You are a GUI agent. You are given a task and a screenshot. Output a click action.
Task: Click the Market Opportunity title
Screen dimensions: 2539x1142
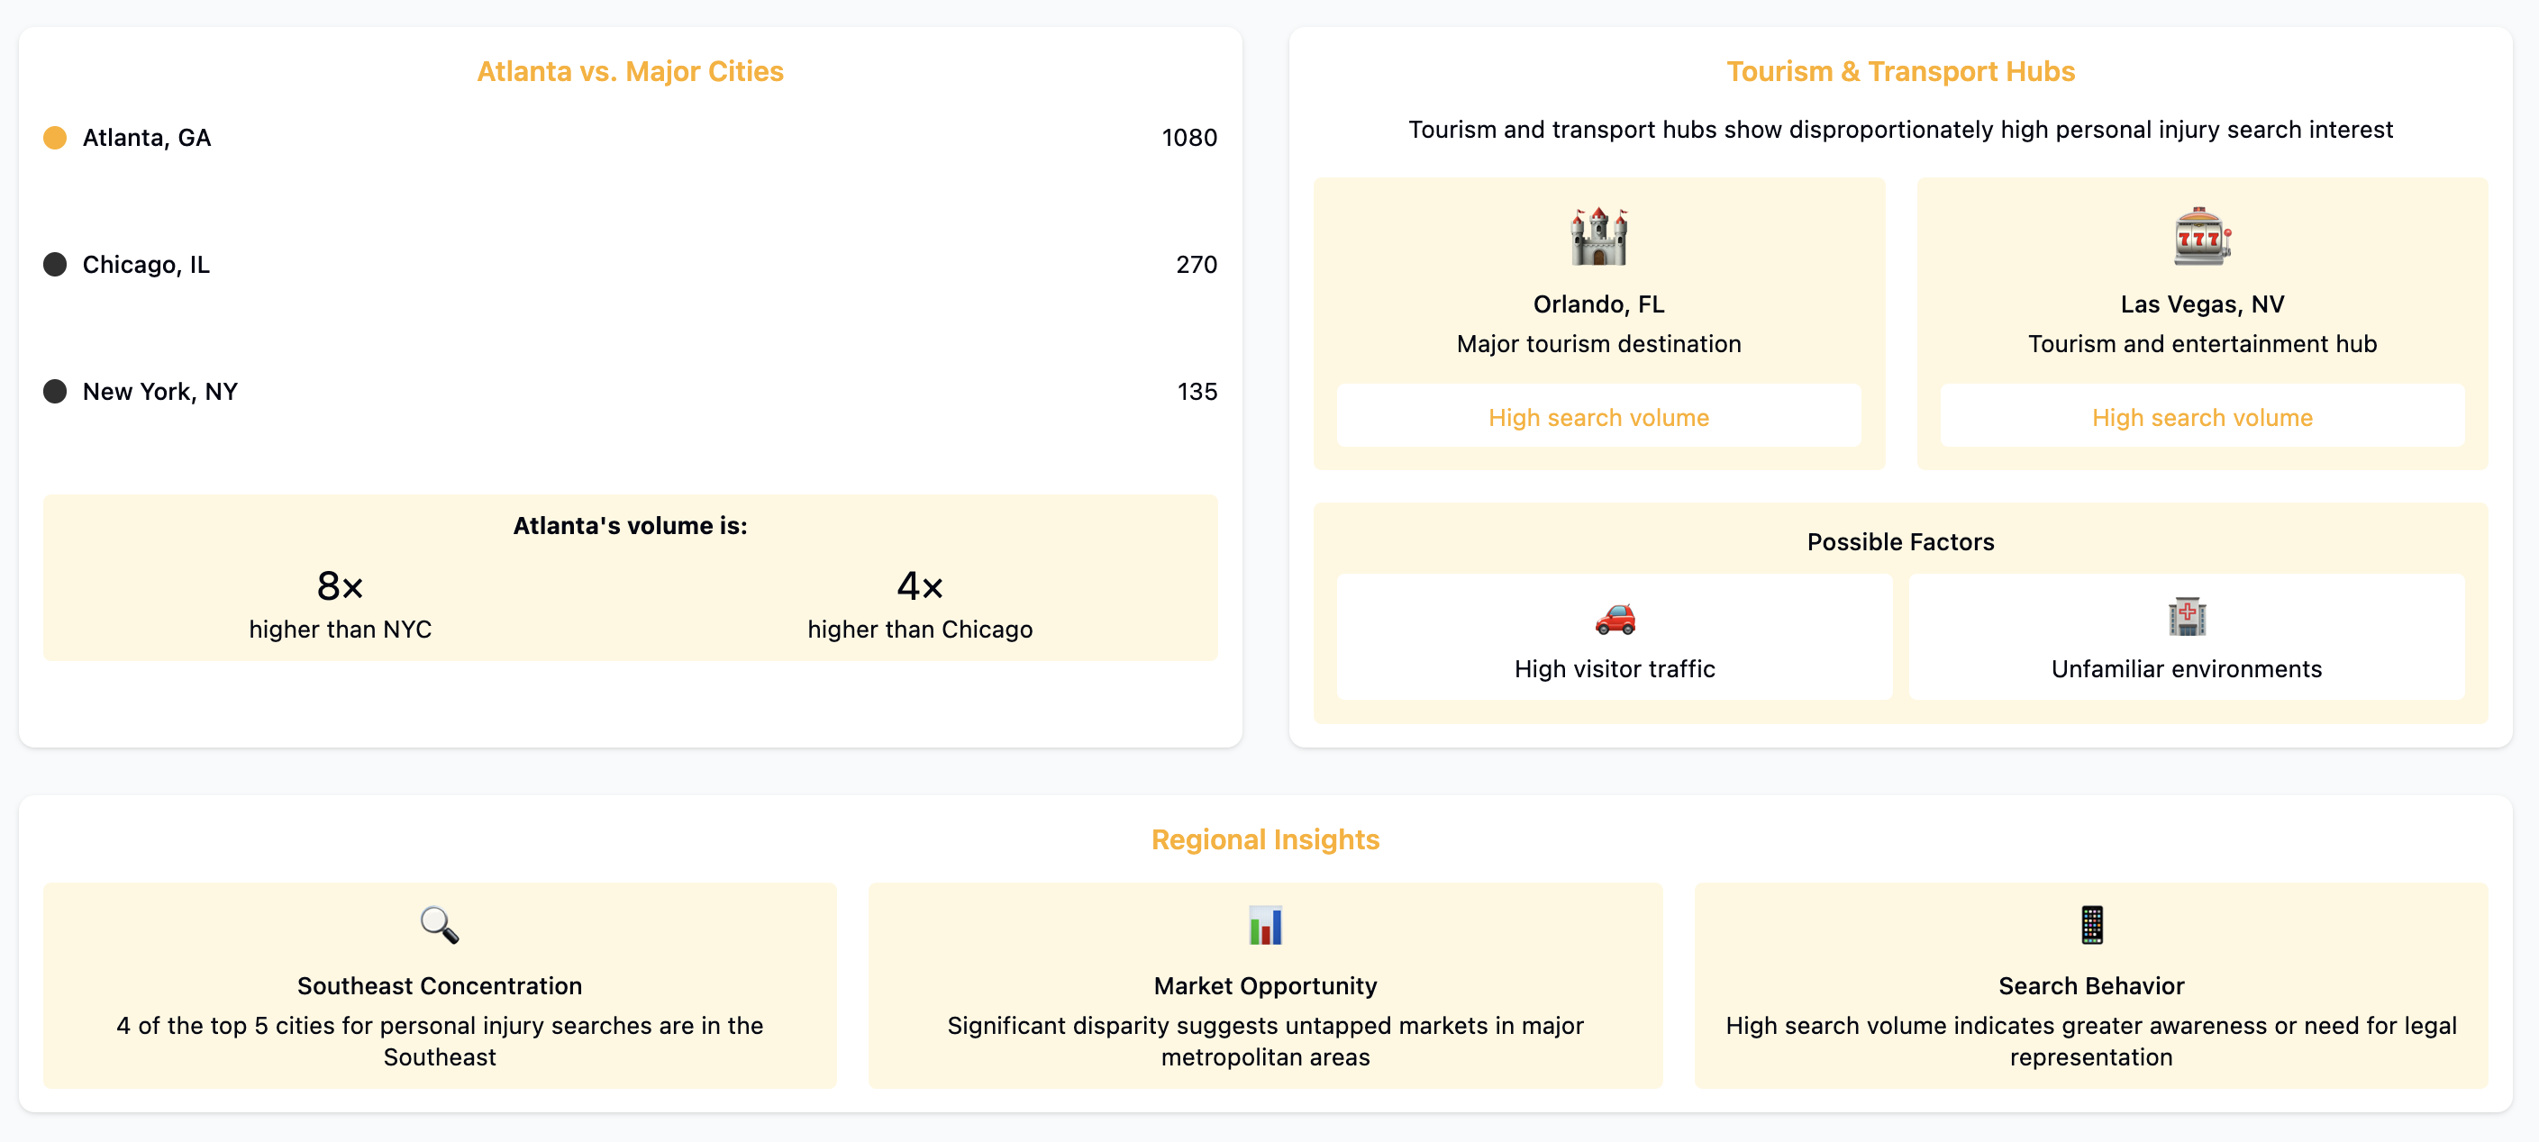(x=1266, y=986)
